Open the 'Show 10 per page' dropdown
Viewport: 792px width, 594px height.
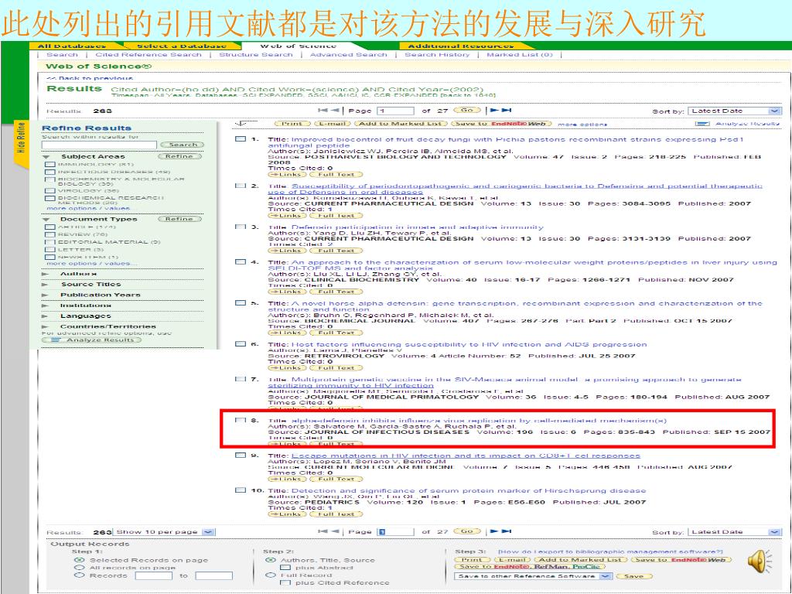click(165, 532)
